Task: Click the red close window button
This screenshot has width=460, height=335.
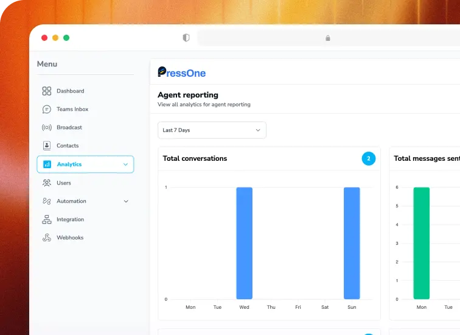Action: [x=44, y=38]
